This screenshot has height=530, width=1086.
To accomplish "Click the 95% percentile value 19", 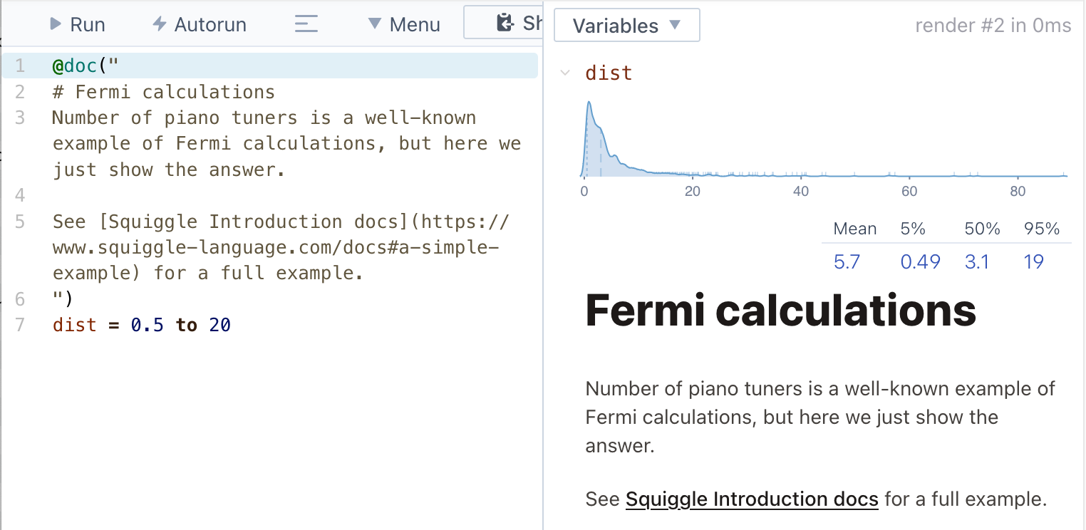I will (1033, 262).
